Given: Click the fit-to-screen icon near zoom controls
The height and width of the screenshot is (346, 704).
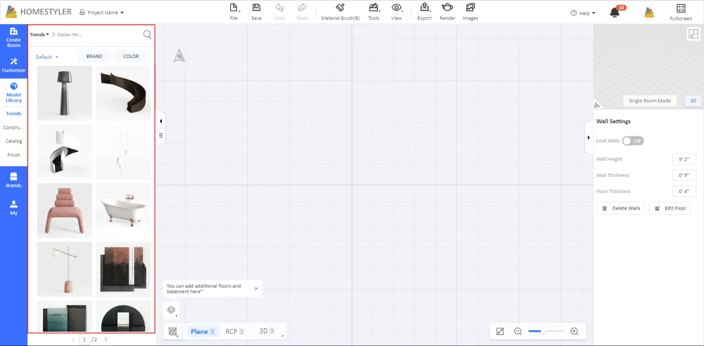Looking at the screenshot, I should [500, 331].
